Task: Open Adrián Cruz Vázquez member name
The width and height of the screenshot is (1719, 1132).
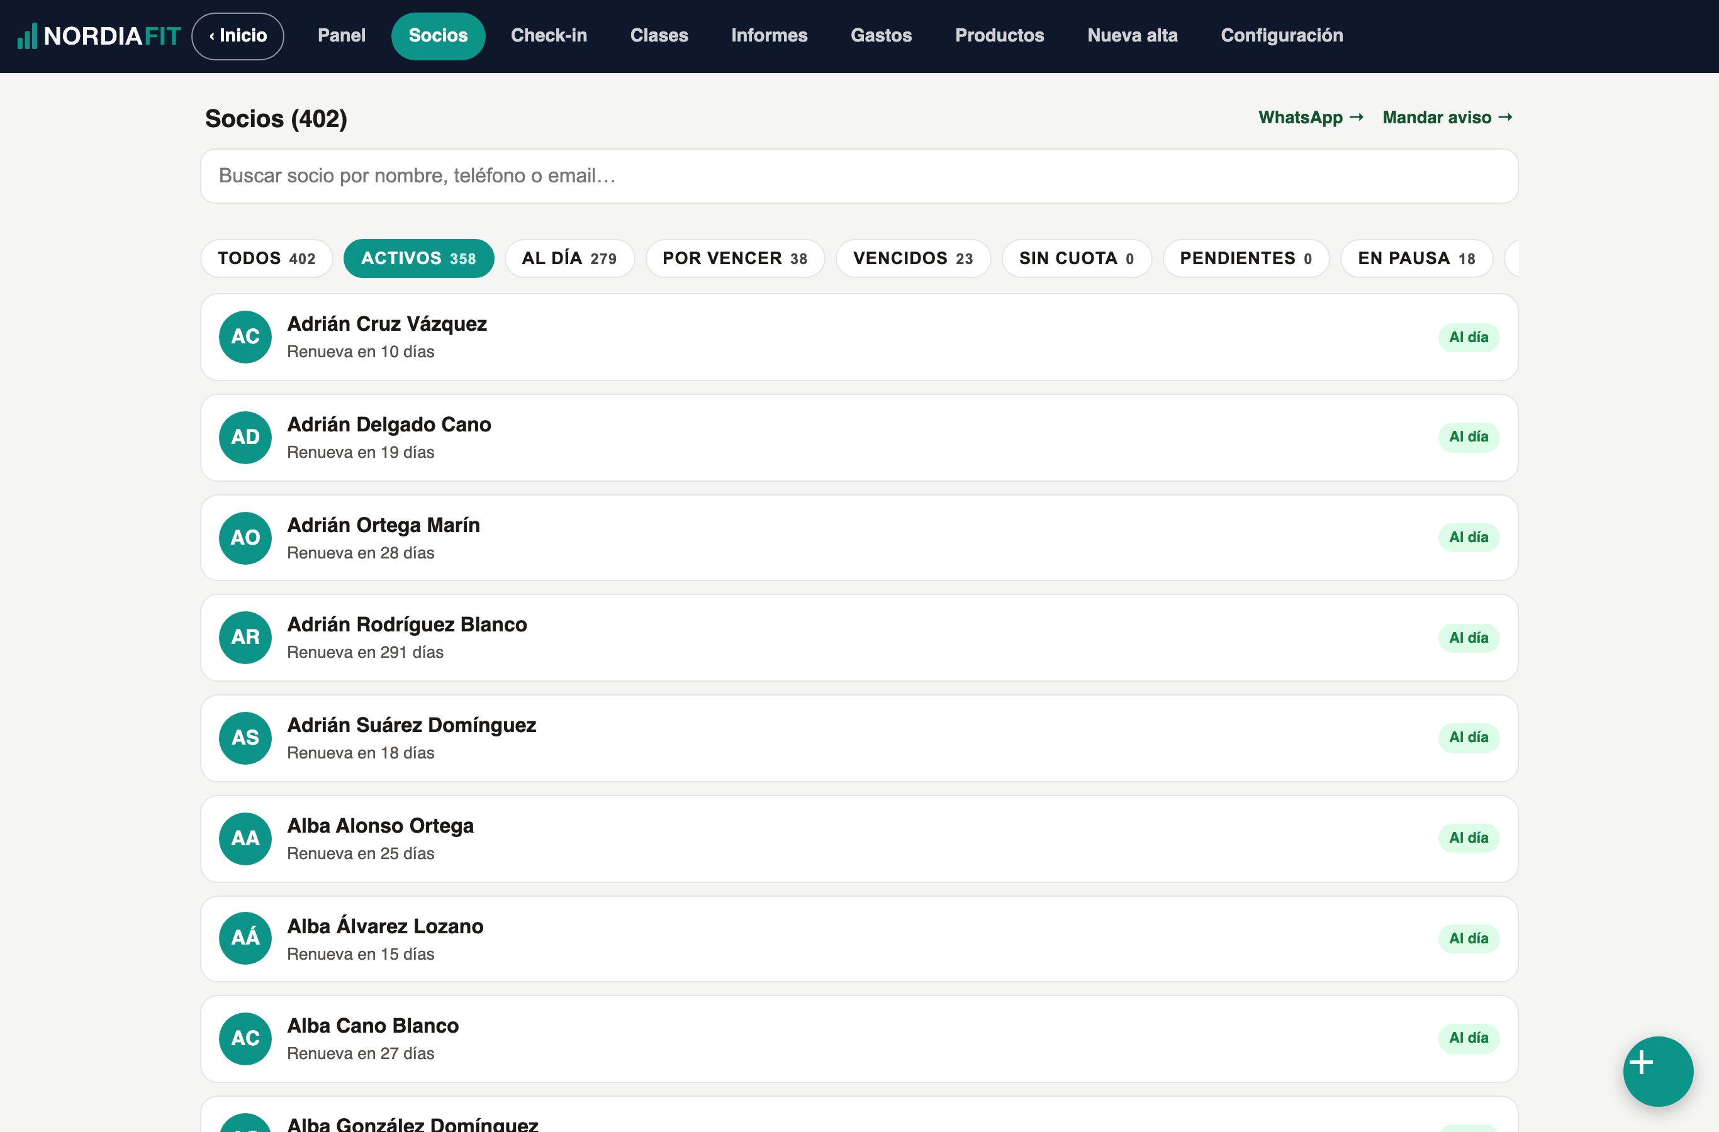Action: [x=387, y=324]
